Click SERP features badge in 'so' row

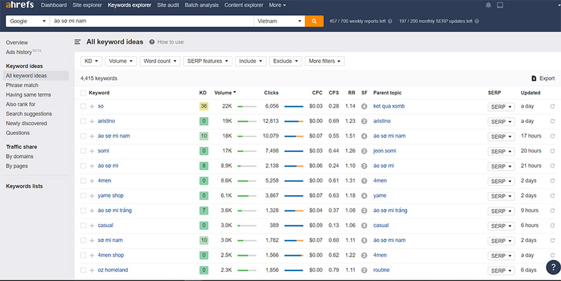click(x=364, y=106)
